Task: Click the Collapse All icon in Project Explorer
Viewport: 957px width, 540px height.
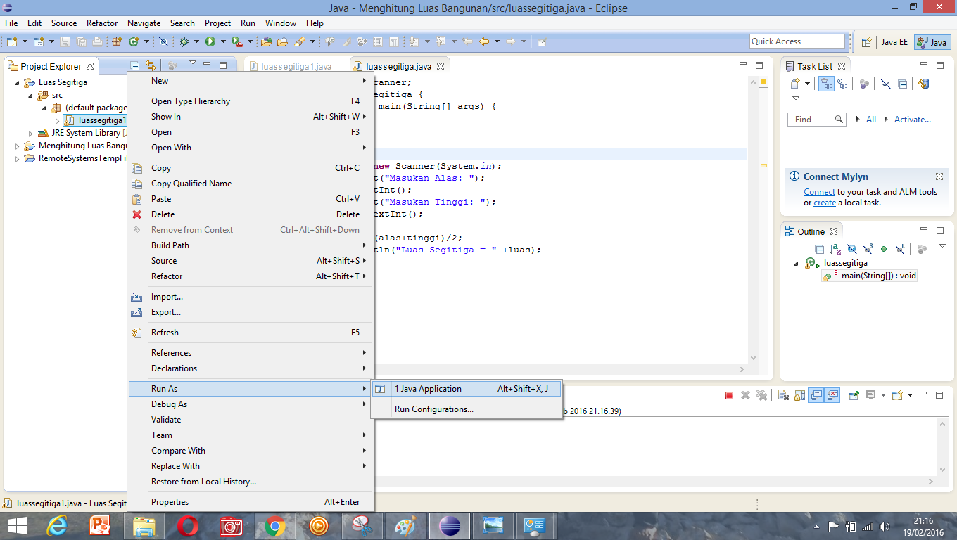Action: tap(135, 65)
